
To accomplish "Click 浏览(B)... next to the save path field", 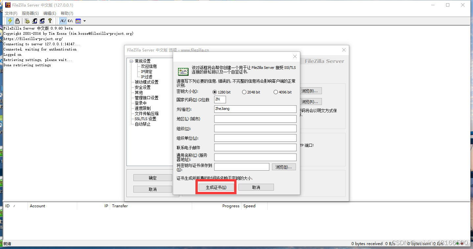I will pyautogui.click(x=284, y=167).
